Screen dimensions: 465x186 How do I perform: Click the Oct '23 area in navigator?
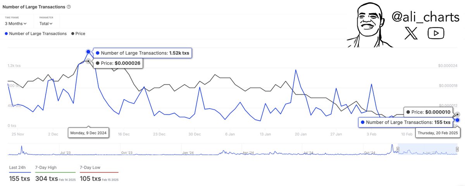(x=127, y=149)
